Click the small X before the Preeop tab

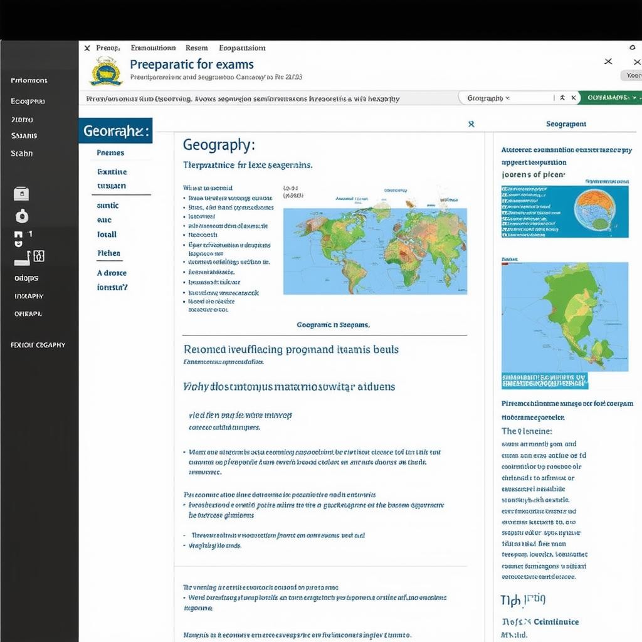87,48
